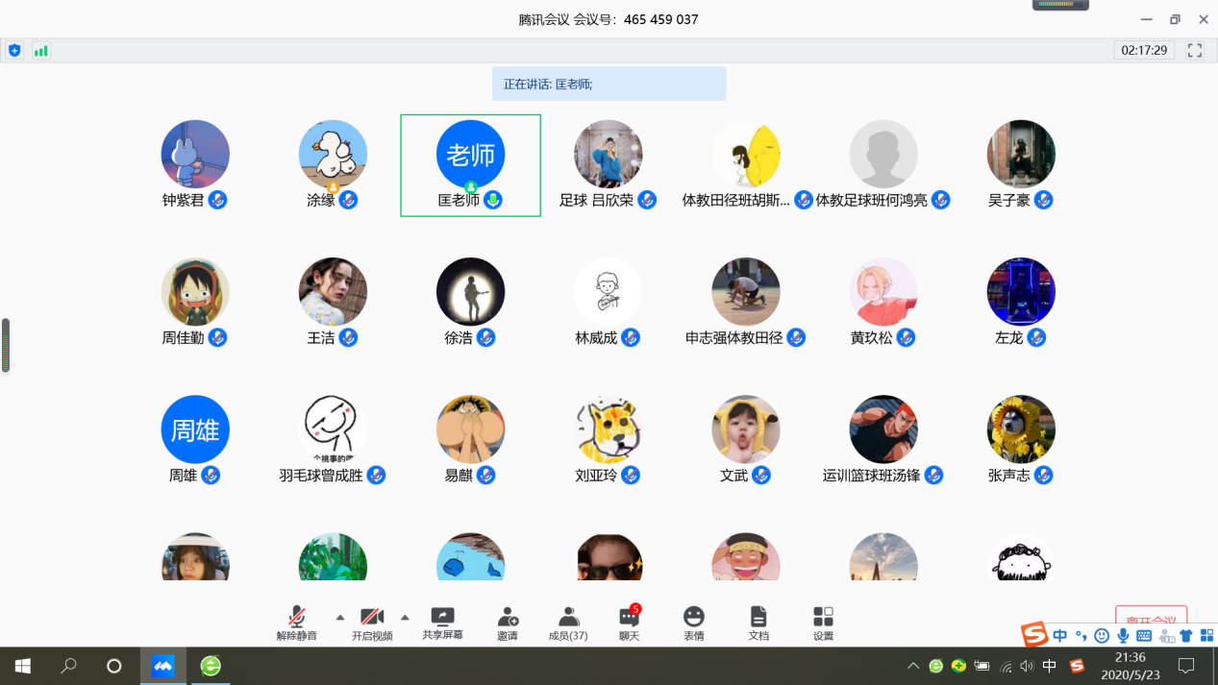
Task: Open 聊天 chat with 5 unread
Action: (630, 617)
